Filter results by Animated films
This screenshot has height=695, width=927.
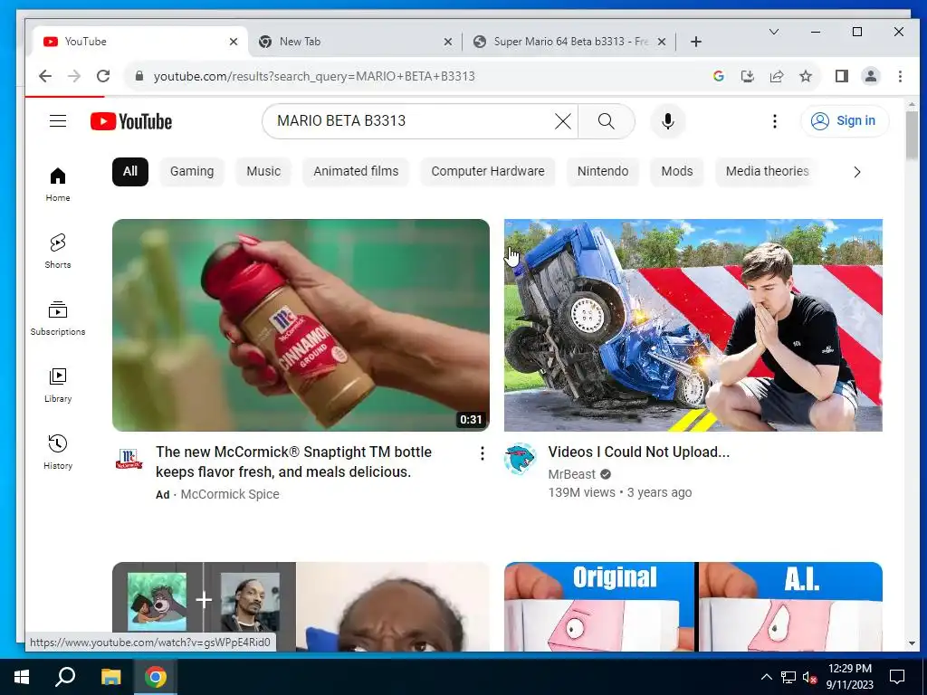[x=356, y=172]
